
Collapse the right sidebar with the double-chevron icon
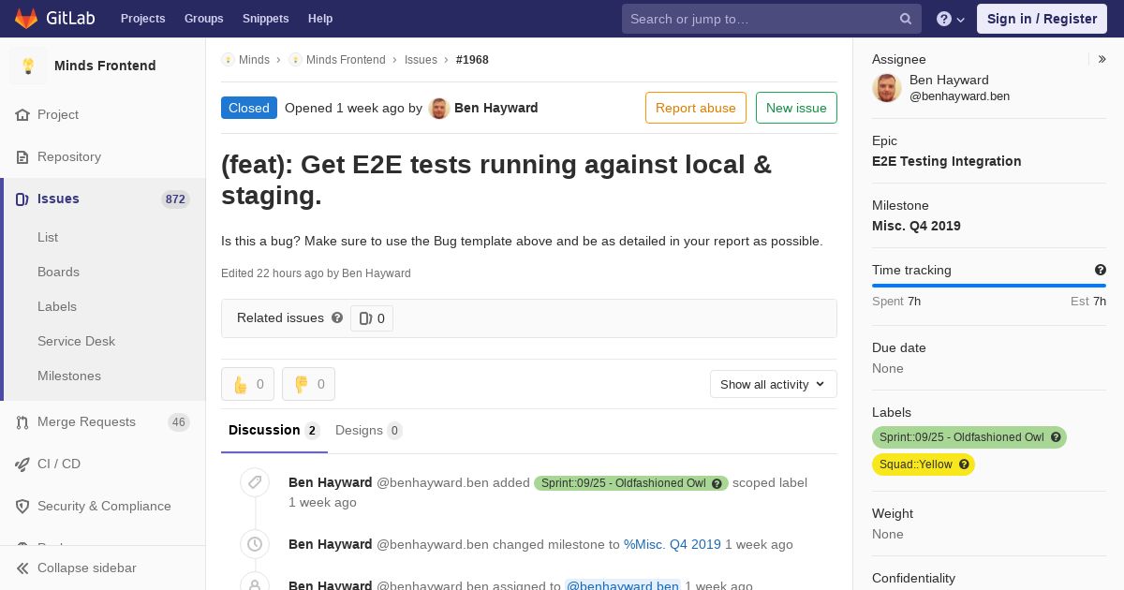[1102, 59]
